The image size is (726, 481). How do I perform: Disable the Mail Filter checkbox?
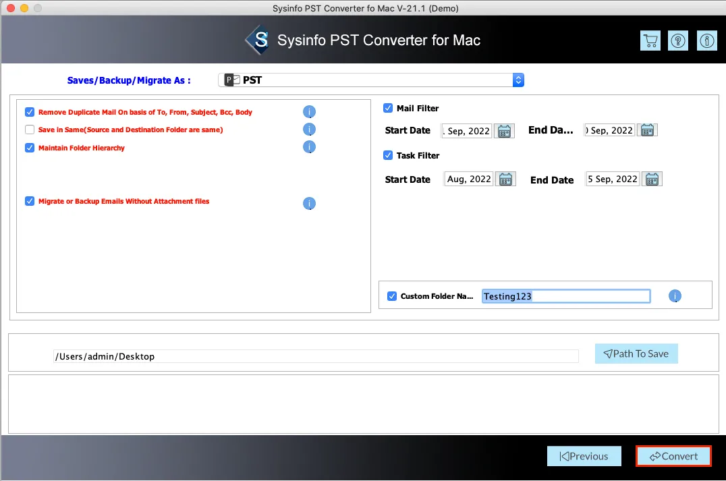(x=388, y=108)
